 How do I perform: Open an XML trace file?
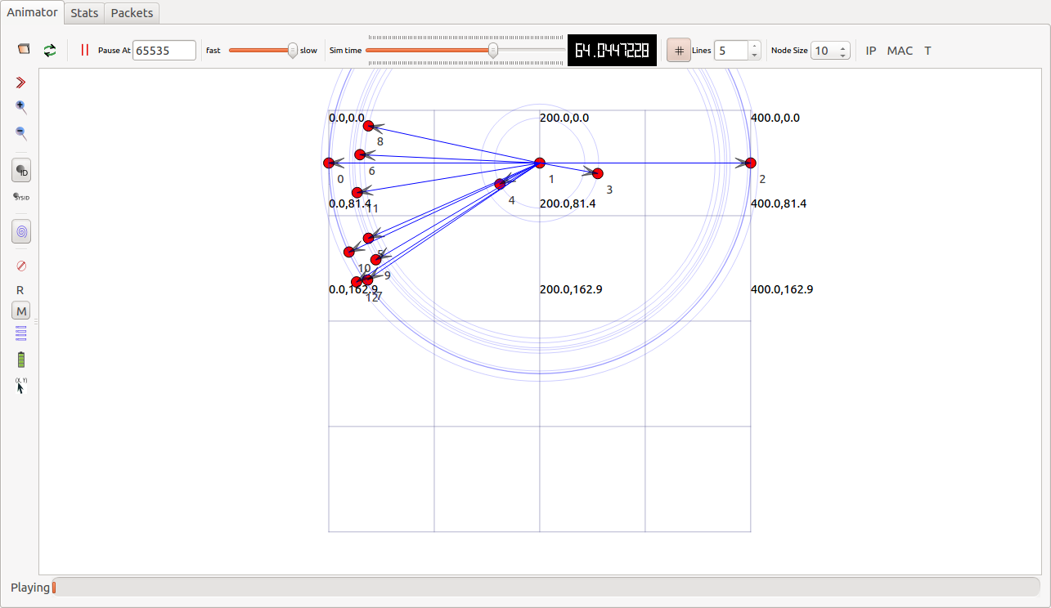coord(24,50)
